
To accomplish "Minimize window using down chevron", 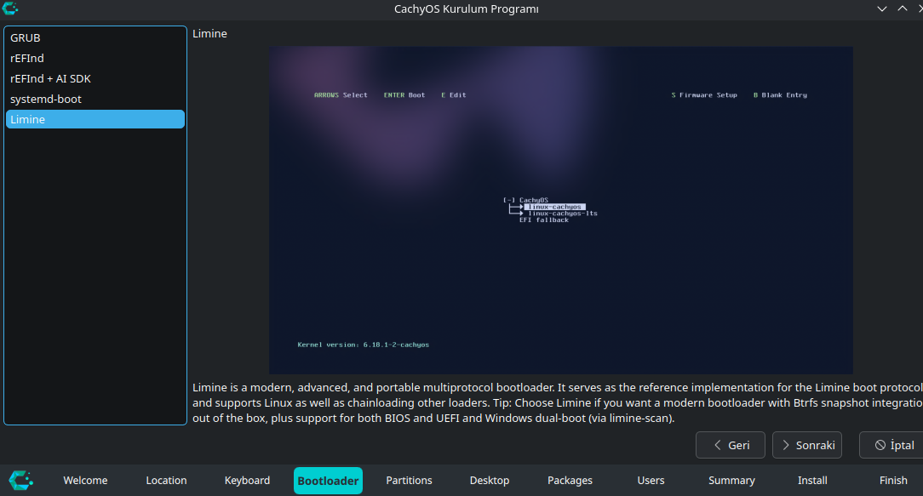I will pos(882,9).
